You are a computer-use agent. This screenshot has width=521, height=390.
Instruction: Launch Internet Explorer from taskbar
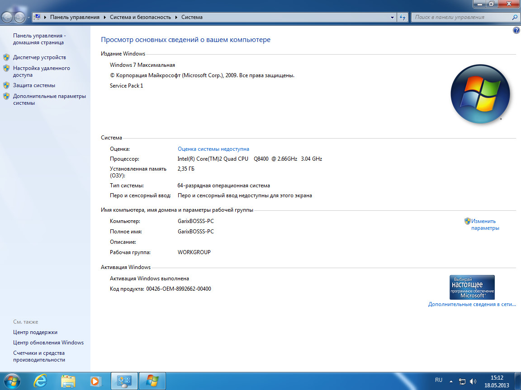(40, 381)
